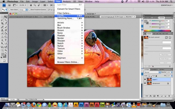
Task: Choose Liquify from the Filter menu
Action: tap(69, 16)
